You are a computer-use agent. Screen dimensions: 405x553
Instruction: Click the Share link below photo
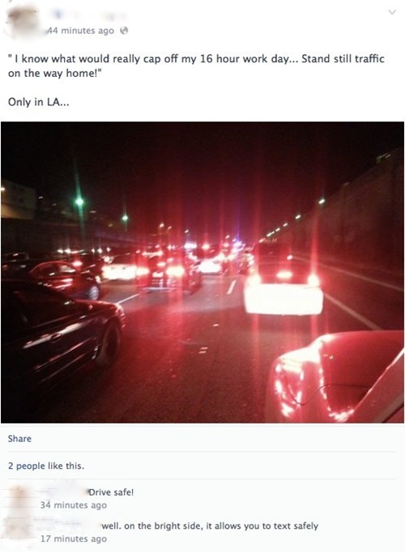click(19, 438)
